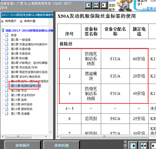
Task: Click content pane horizontal scrollbar thumb
Action: click(104, 136)
